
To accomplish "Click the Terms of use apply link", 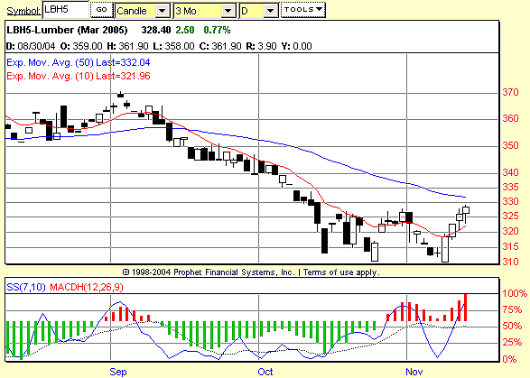I will tap(341, 272).
